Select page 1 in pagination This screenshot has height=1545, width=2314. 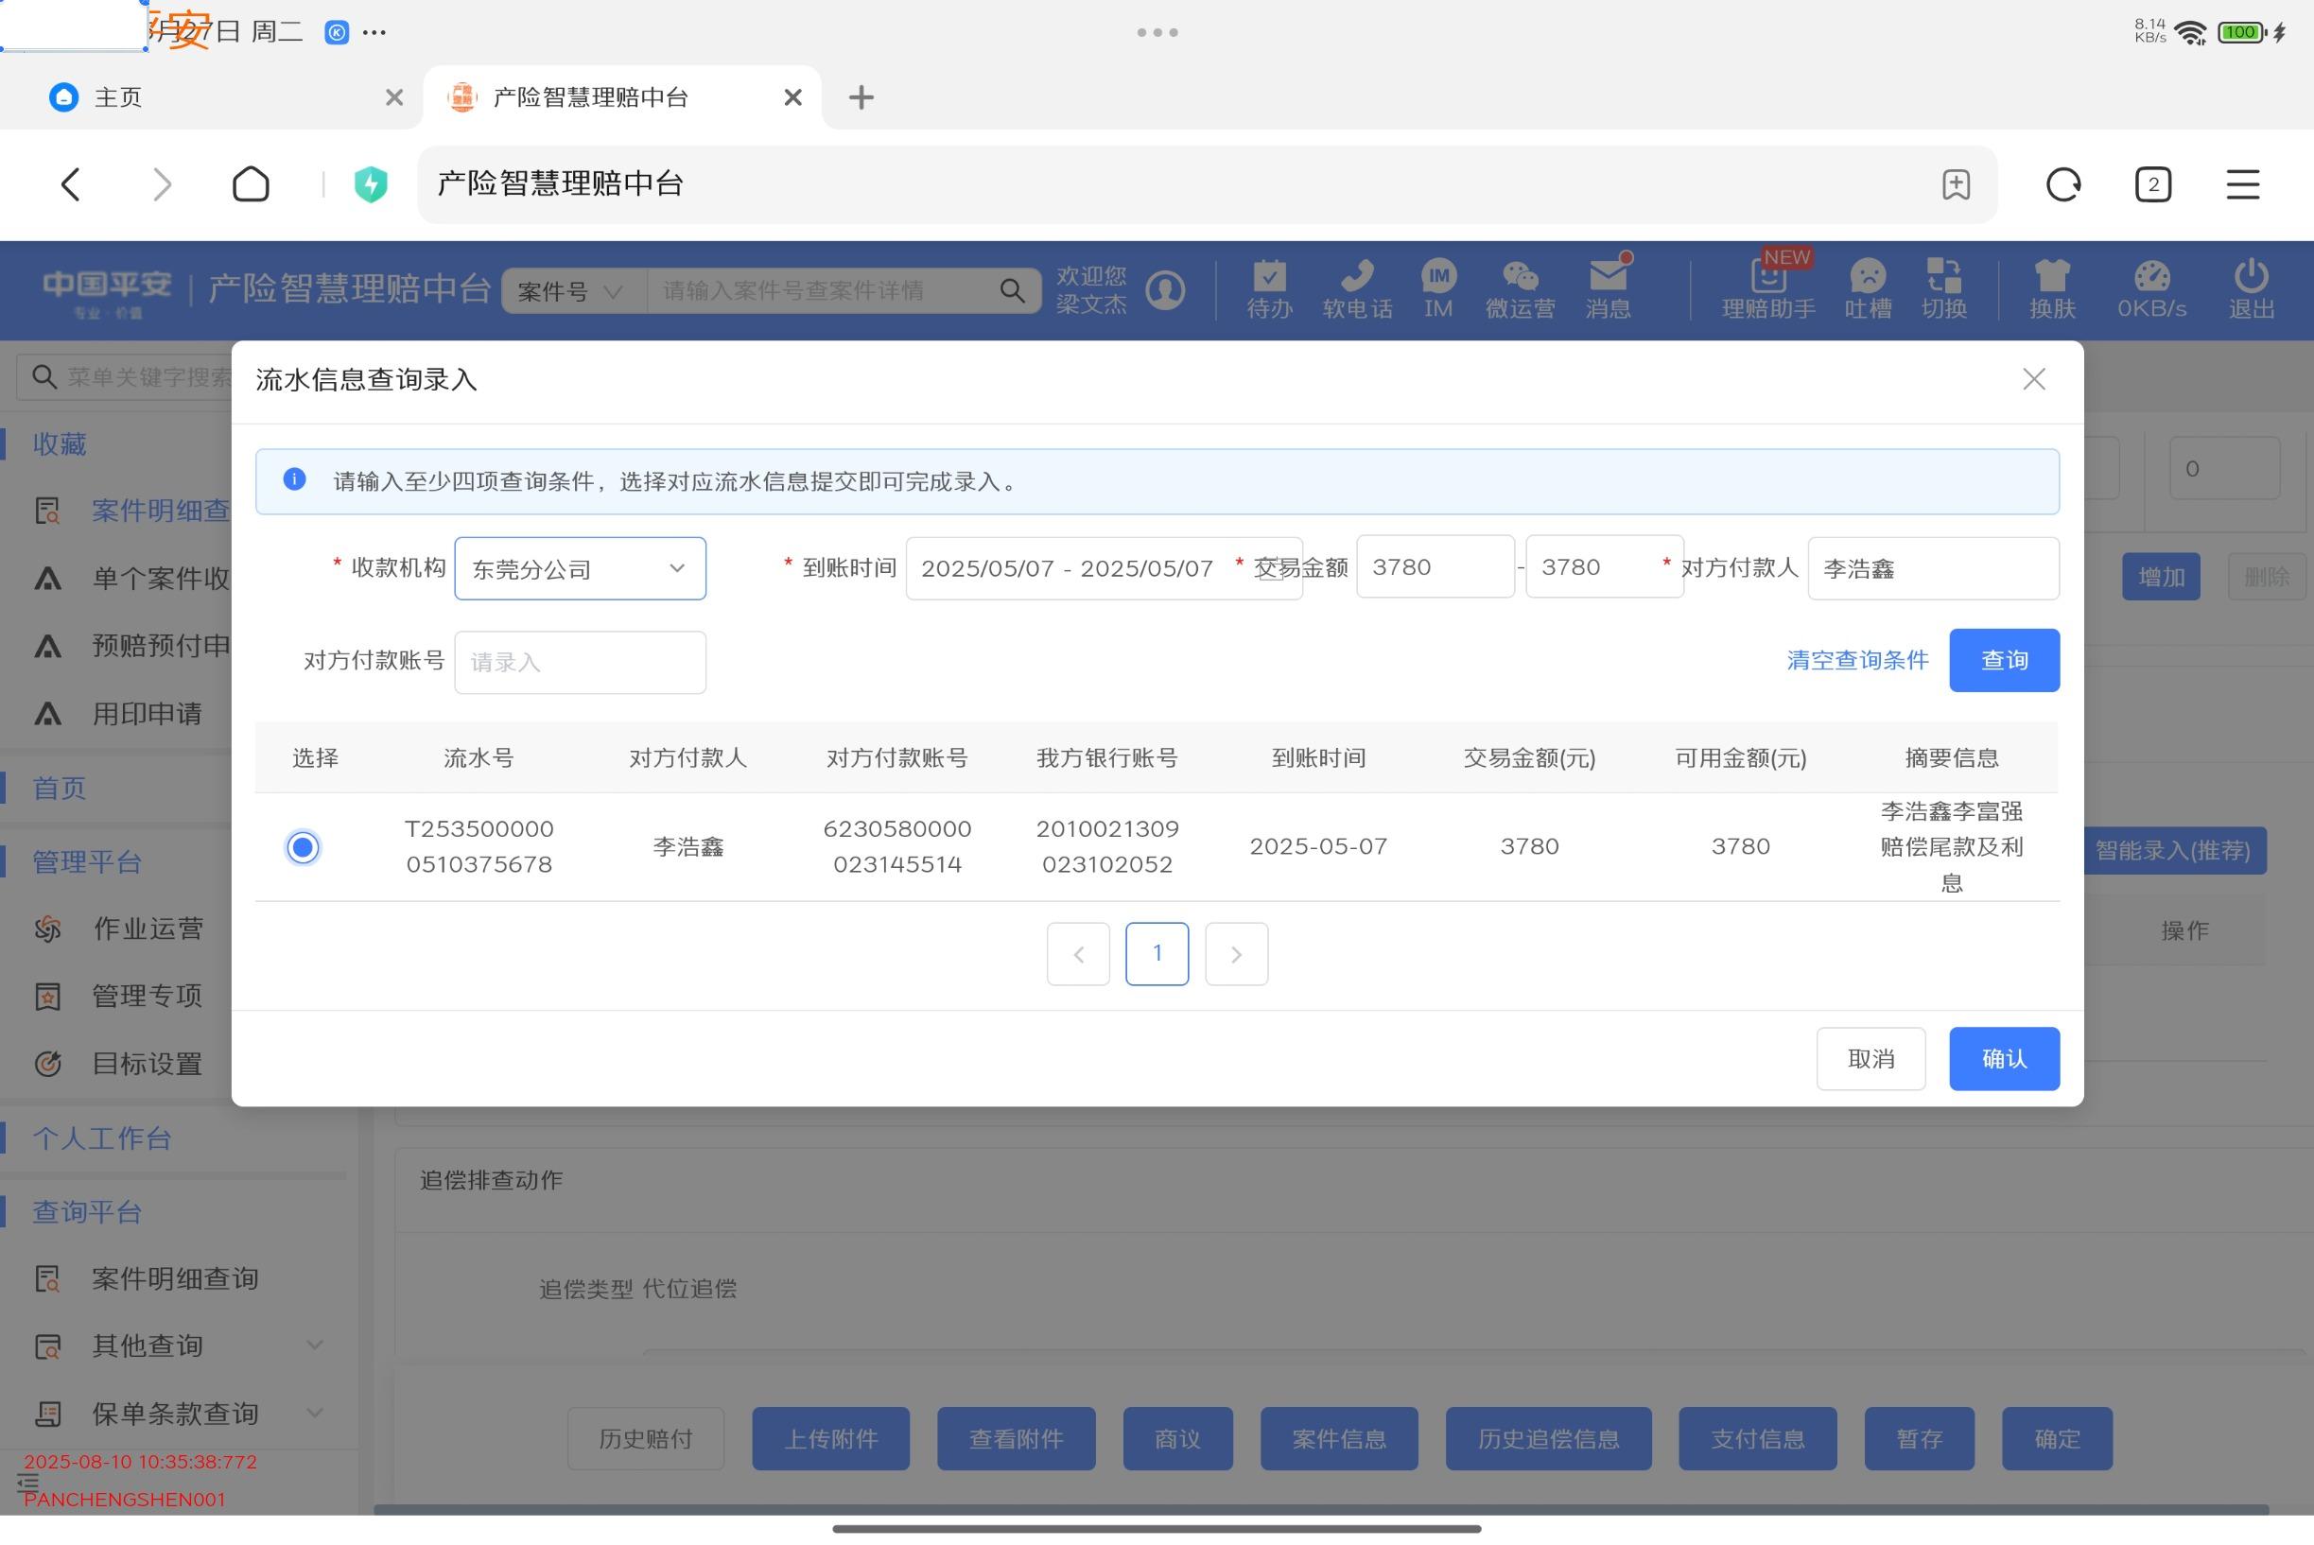(x=1157, y=954)
